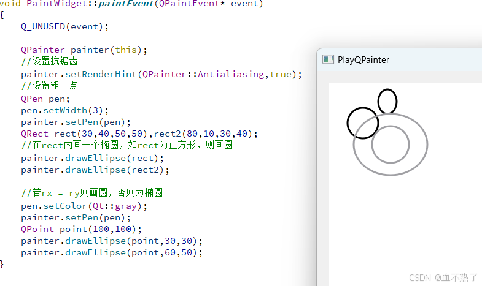The width and height of the screenshot is (482, 286).
Task: Click the setRenderHint Antialiasing line
Action: pyautogui.click(x=161, y=74)
